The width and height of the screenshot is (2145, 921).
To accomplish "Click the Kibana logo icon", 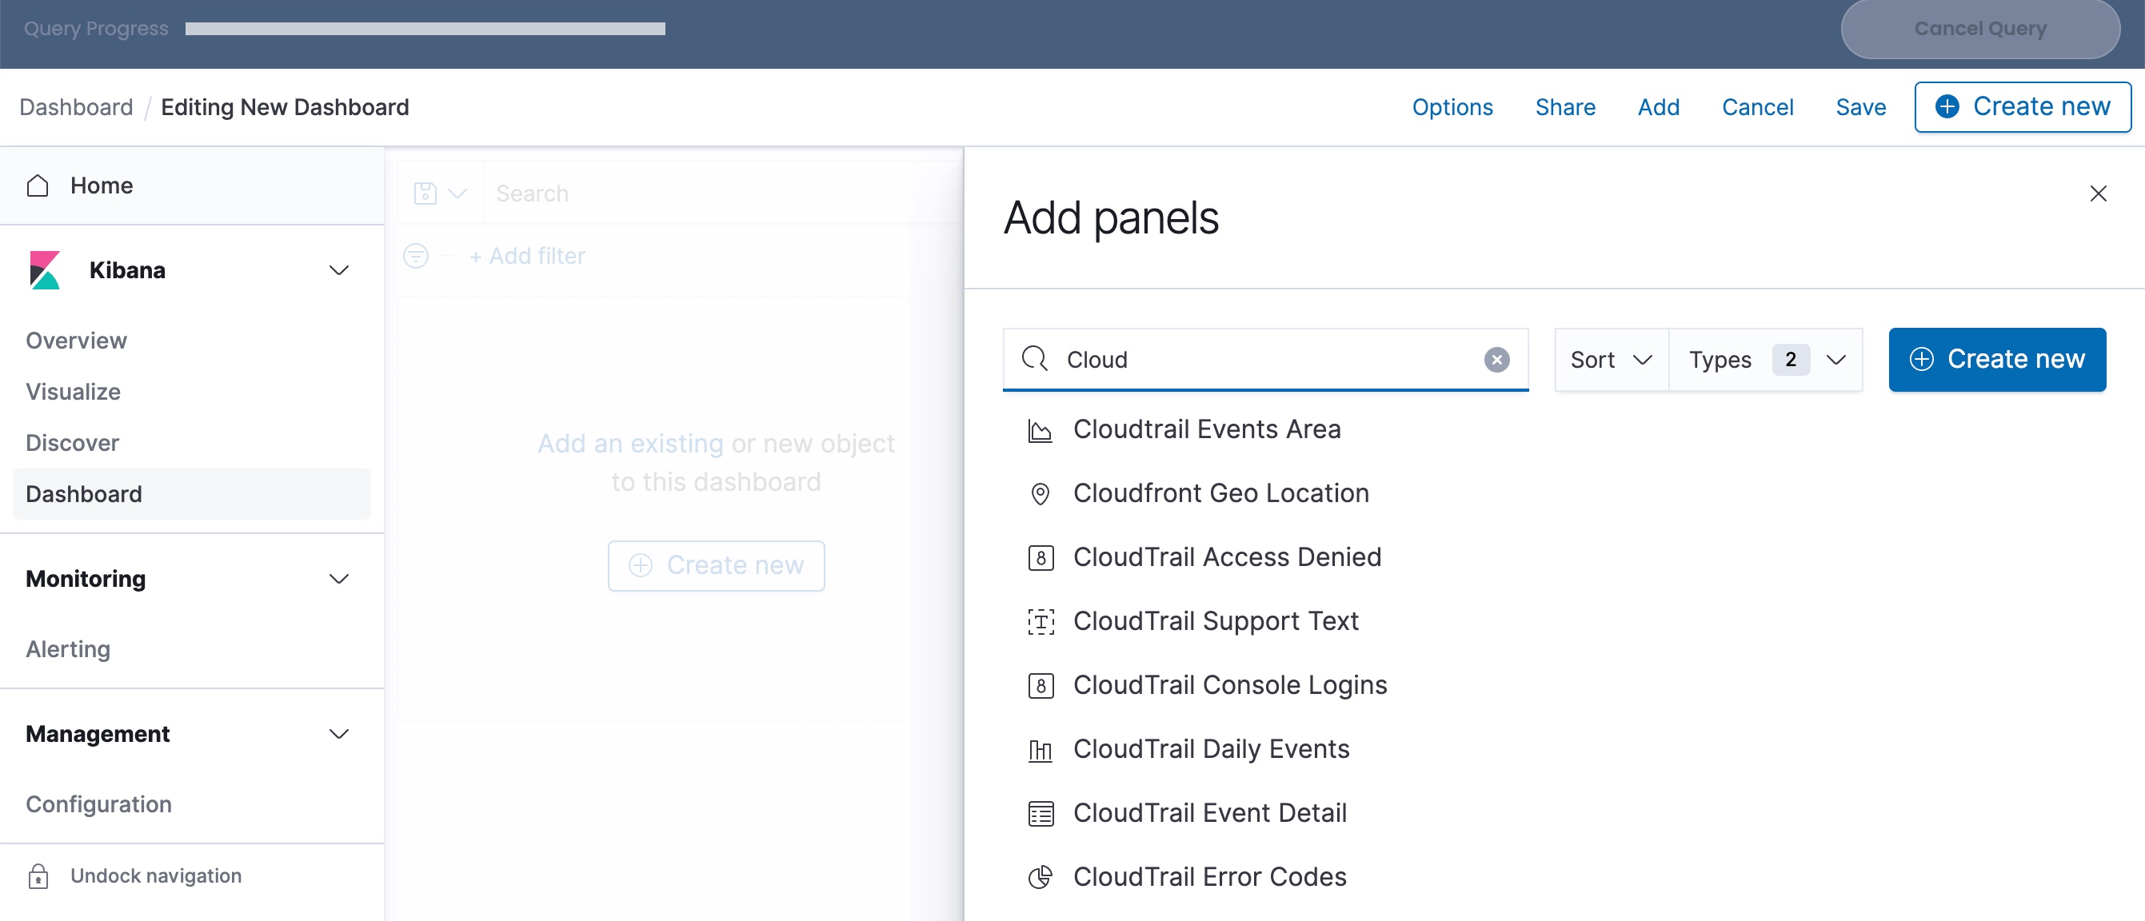I will click(45, 269).
